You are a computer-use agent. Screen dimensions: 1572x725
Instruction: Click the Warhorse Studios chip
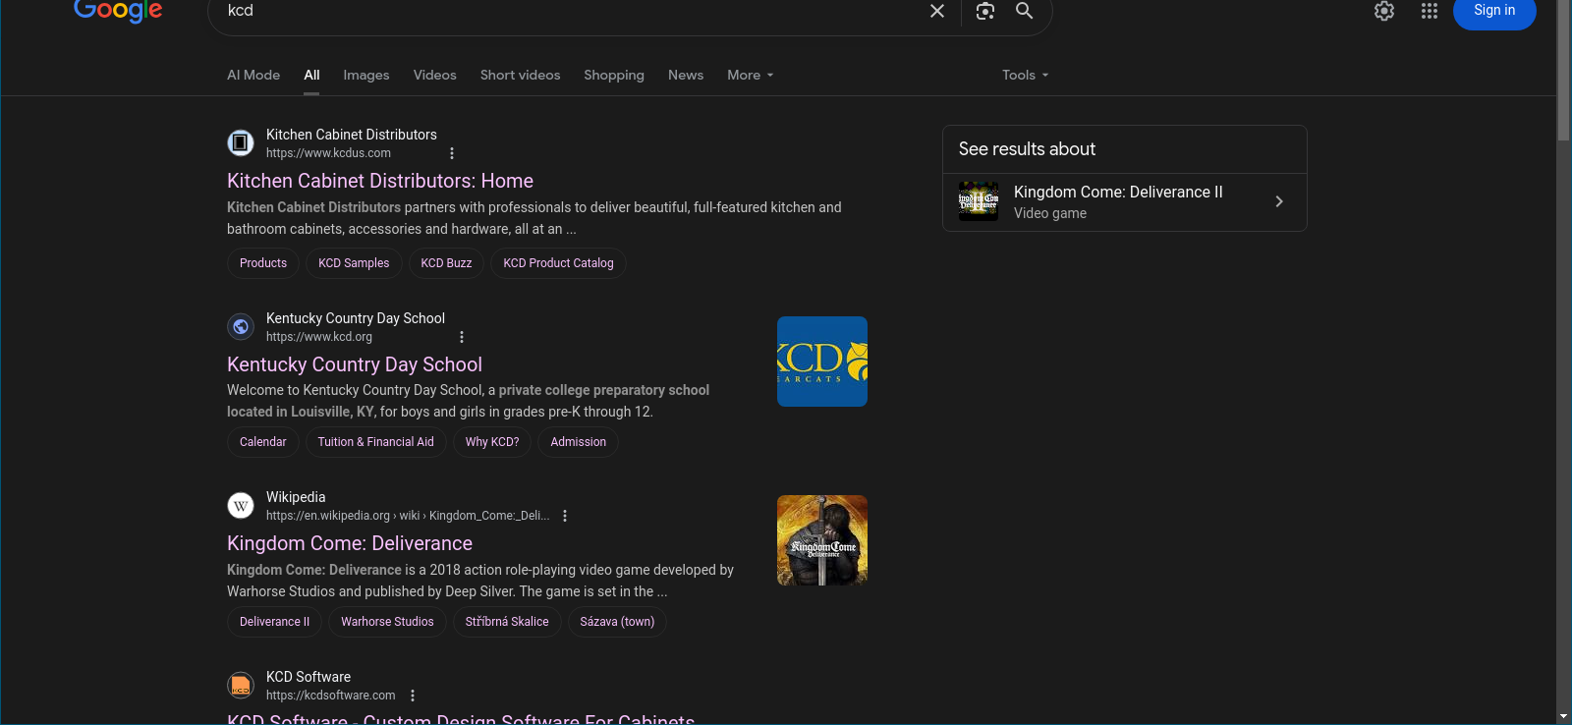click(x=387, y=622)
